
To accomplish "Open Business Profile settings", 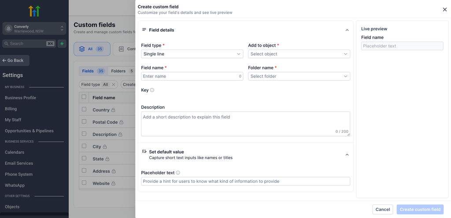I will coord(20,98).
